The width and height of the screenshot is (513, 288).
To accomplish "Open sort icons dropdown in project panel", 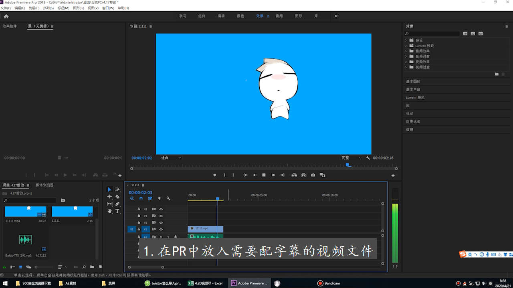I will (x=62, y=267).
